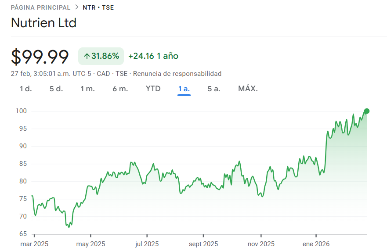Click the green 31.86% change badge

[101, 56]
